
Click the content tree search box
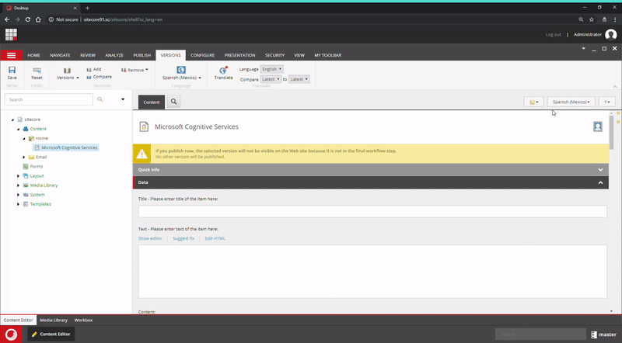tap(49, 99)
